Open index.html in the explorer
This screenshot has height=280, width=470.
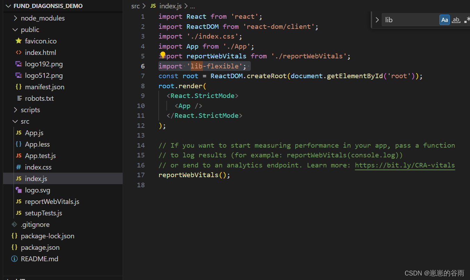pyautogui.click(x=40, y=52)
